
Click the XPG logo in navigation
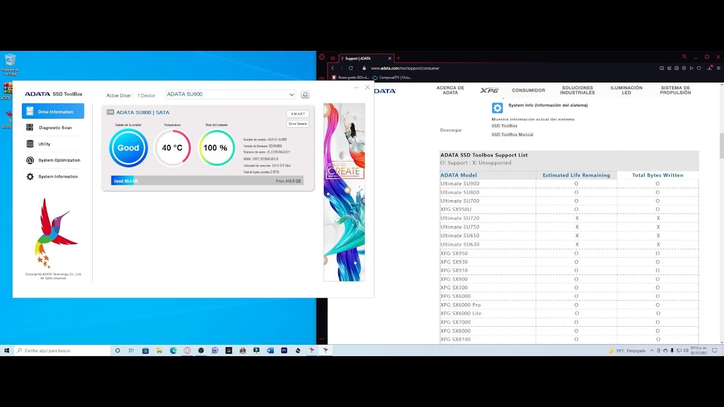point(489,90)
